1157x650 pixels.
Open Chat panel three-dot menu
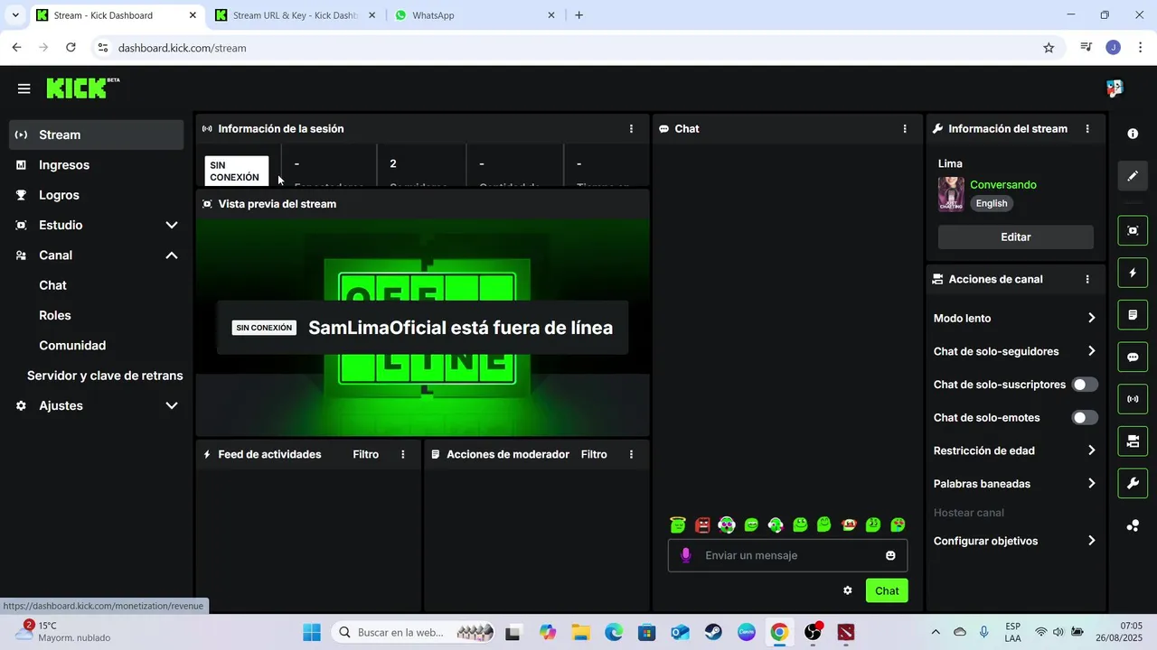coord(905,129)
